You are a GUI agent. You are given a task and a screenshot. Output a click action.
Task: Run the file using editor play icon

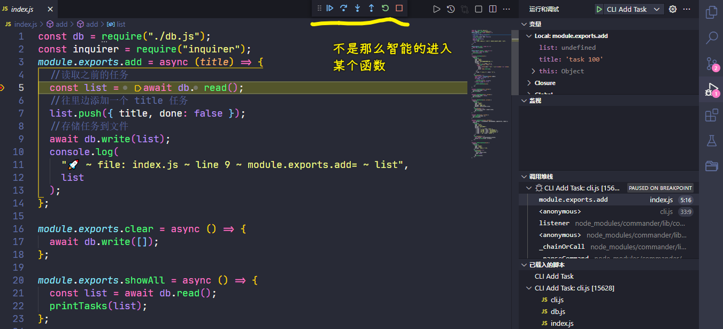tap(437, 9)
